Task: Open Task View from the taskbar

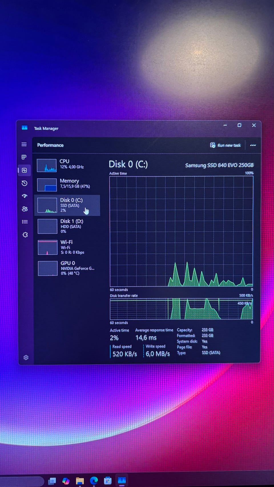Action: (x=52, y=481)
